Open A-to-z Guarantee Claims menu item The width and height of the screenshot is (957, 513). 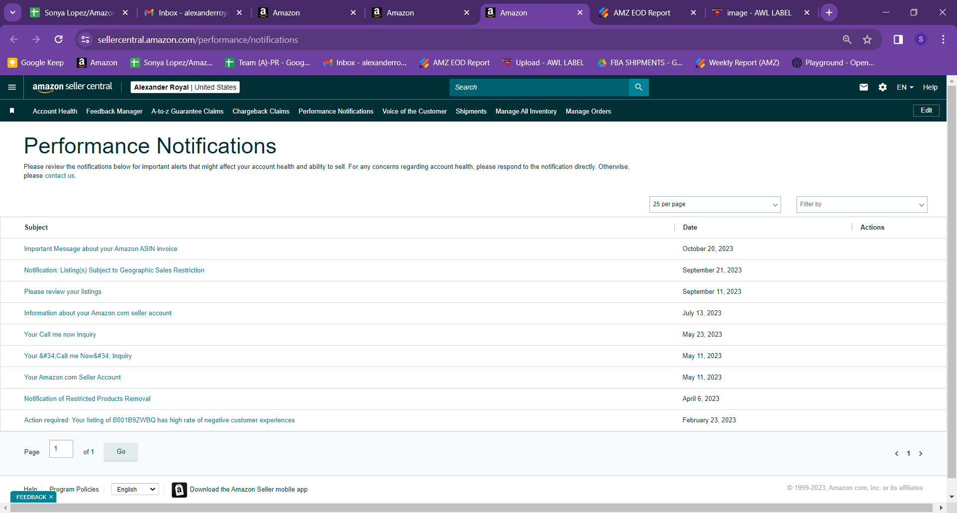click(x=187, y=111)
